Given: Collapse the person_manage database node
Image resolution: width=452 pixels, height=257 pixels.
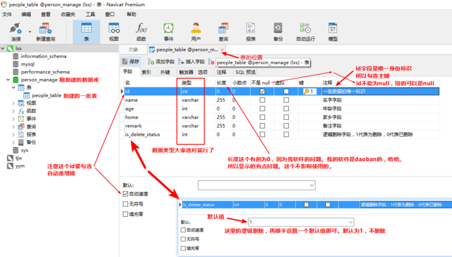Looking at the screenshot, I should (8, 80).
